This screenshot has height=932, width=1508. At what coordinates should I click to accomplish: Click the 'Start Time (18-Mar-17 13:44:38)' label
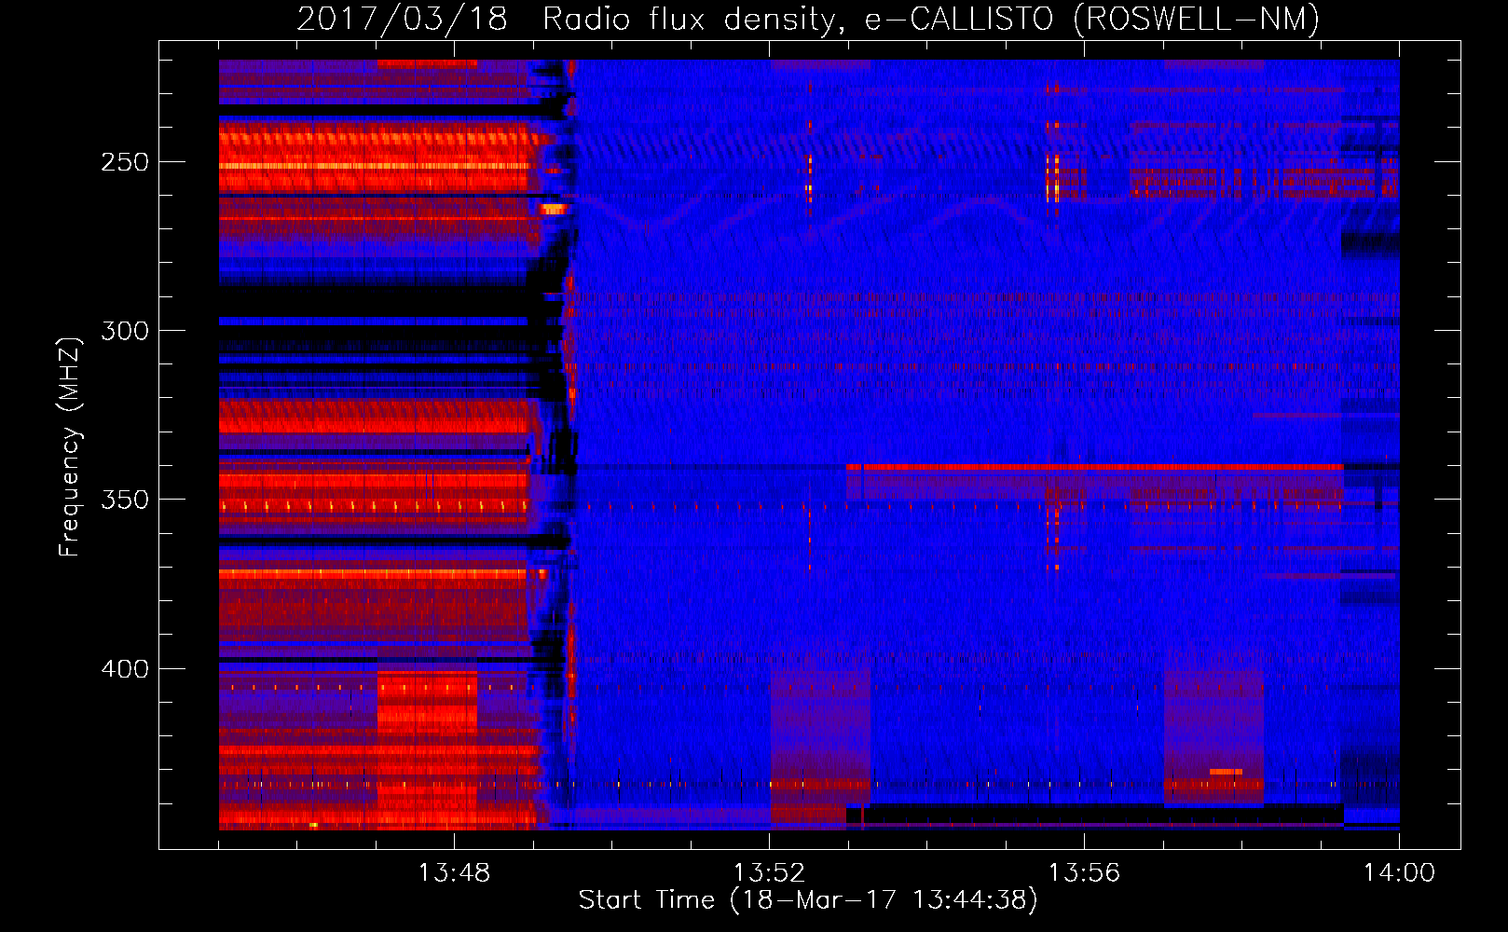point(808,900)
